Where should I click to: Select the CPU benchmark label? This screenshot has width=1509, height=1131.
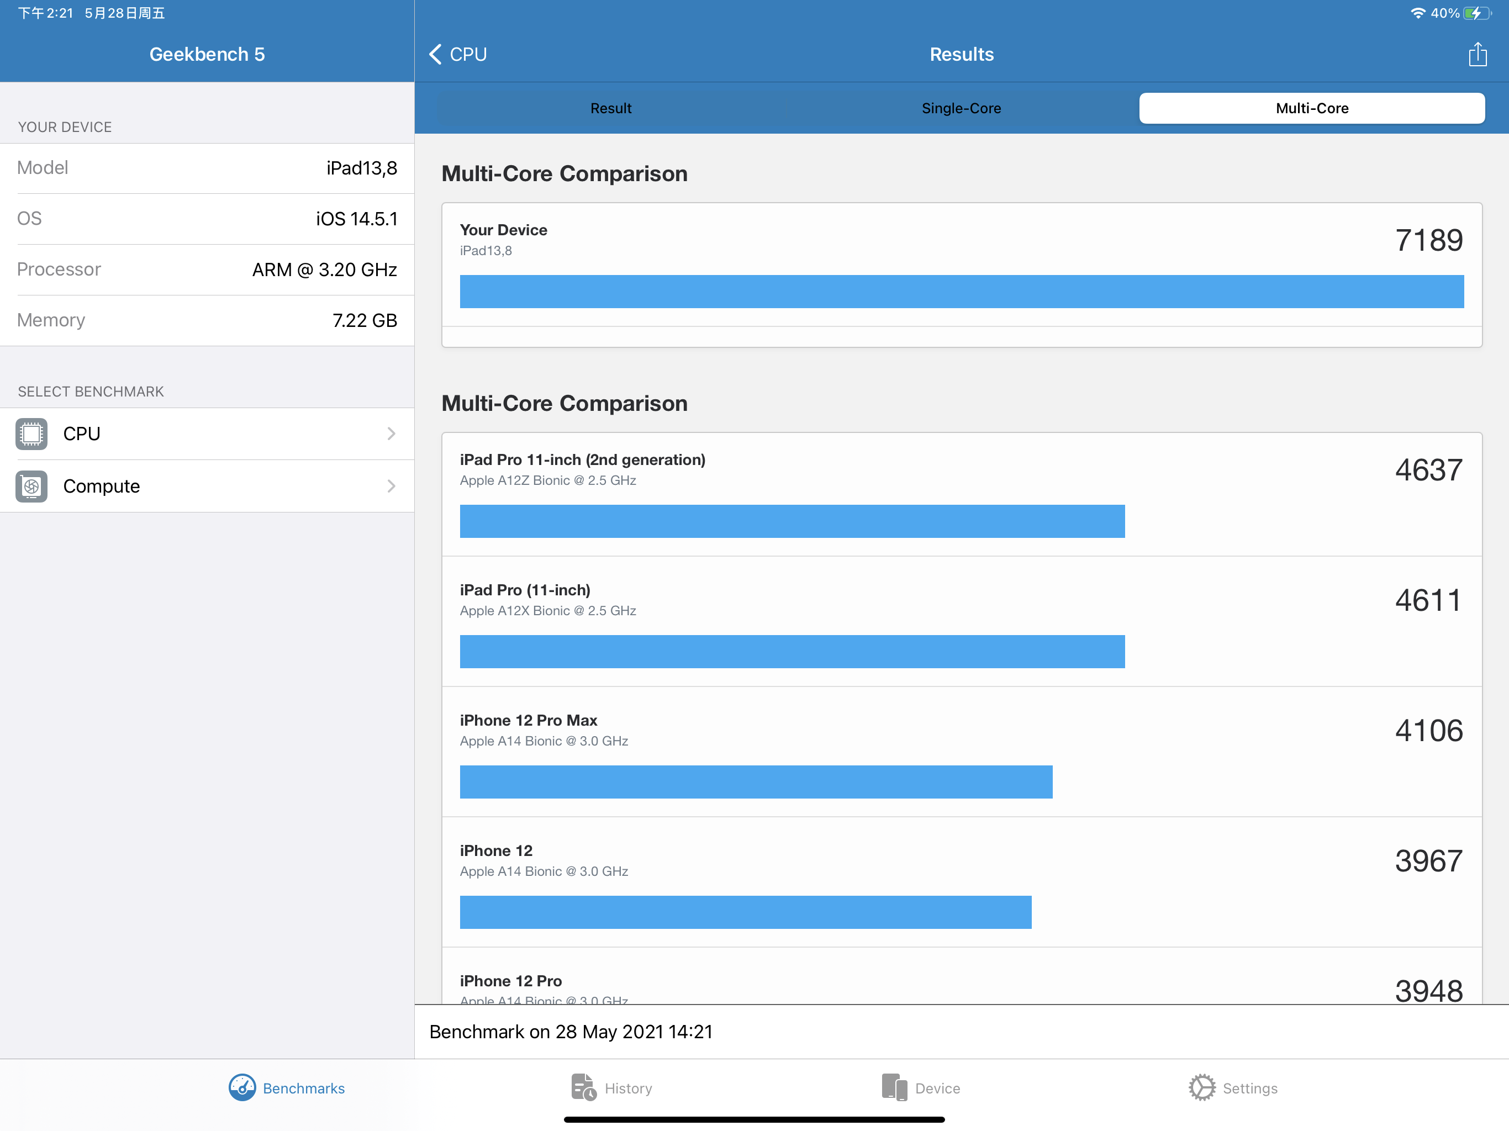tap(82, 434)
